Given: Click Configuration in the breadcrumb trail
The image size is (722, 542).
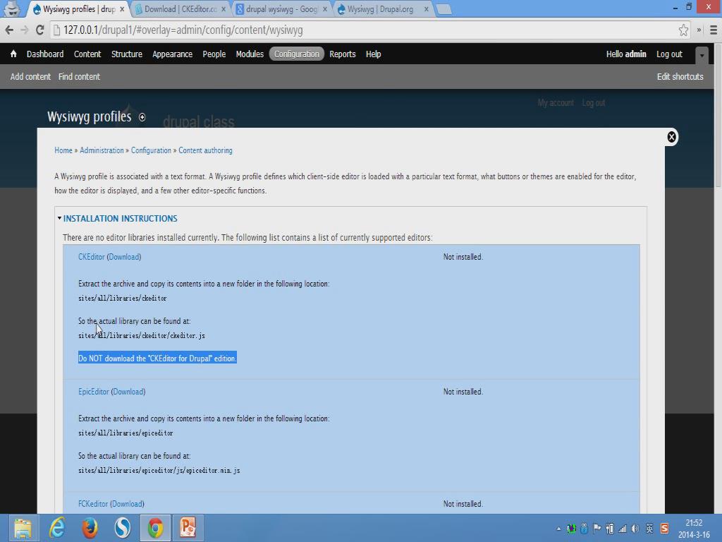Looking at the screenshot, I should (x=151, y=150).
